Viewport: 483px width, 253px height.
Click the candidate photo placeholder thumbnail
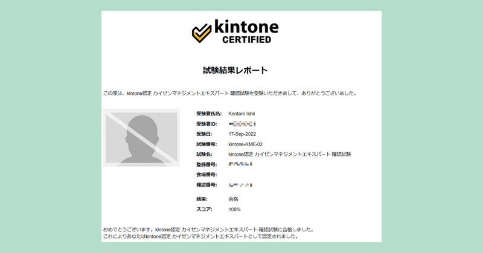tap(141, 138)
